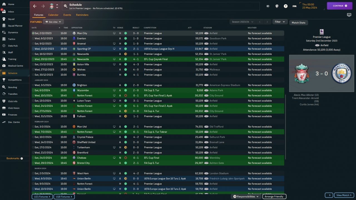Click the Man City club badge in fixtures
The height and width of the screenshot is (200, 356).
pos(74,33)
